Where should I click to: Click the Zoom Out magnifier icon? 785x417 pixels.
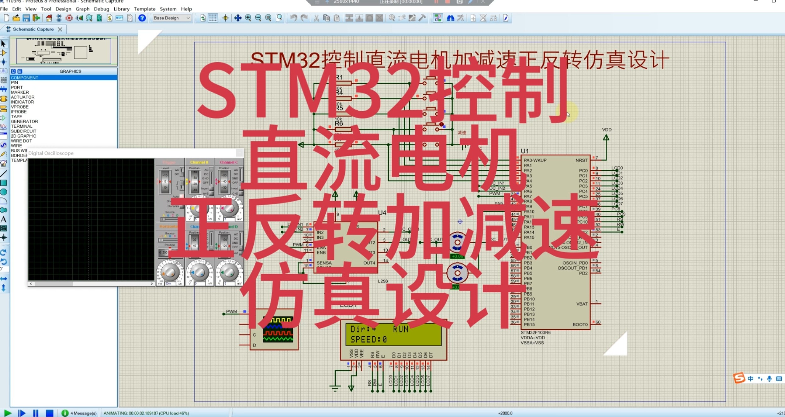(258, 18)
